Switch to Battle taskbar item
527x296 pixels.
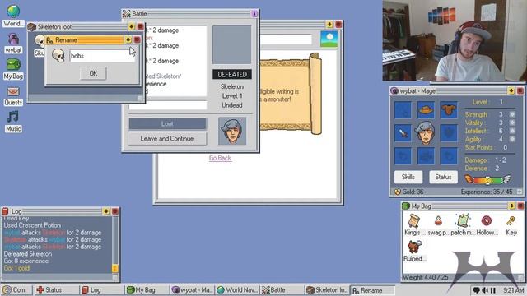pyautogui.click(x=282, y=290)
